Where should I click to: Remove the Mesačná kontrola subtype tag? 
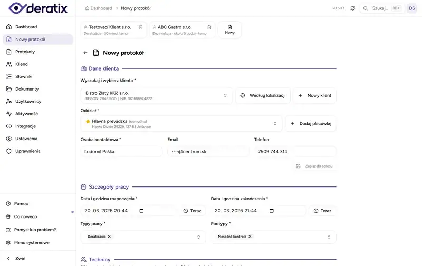250,237
